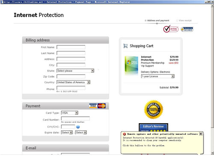Screen dimensions: 214x156
Task: Open the expire date month dropdown
Action: pos(71,133)
